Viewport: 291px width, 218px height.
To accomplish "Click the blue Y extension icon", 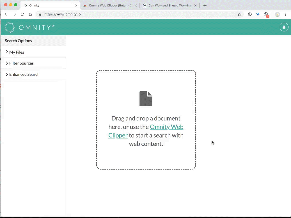I will 258,14.
